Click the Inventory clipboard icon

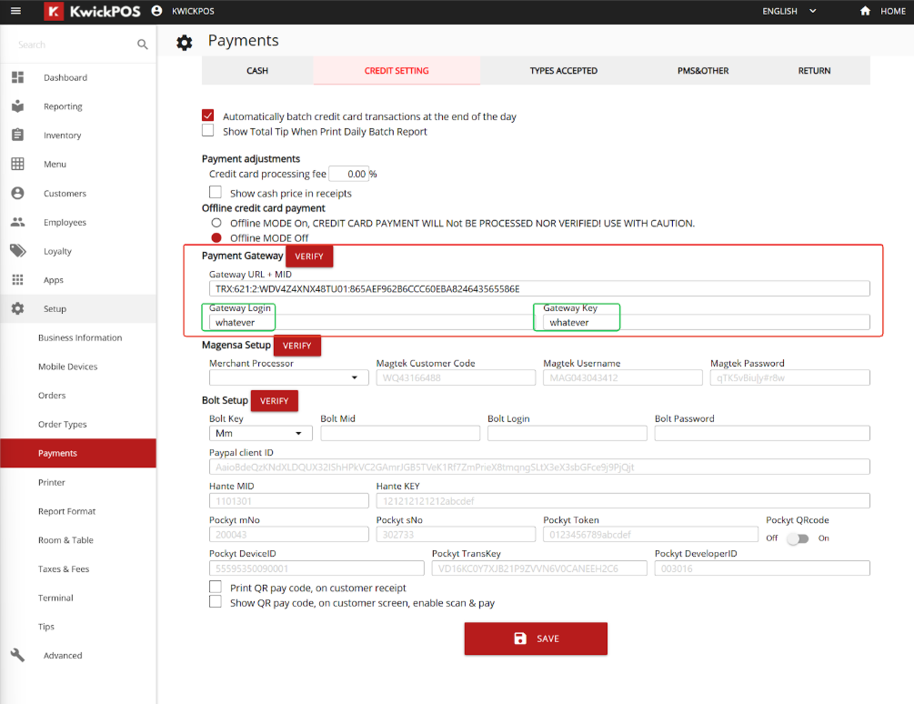click(x=17, y=135)
